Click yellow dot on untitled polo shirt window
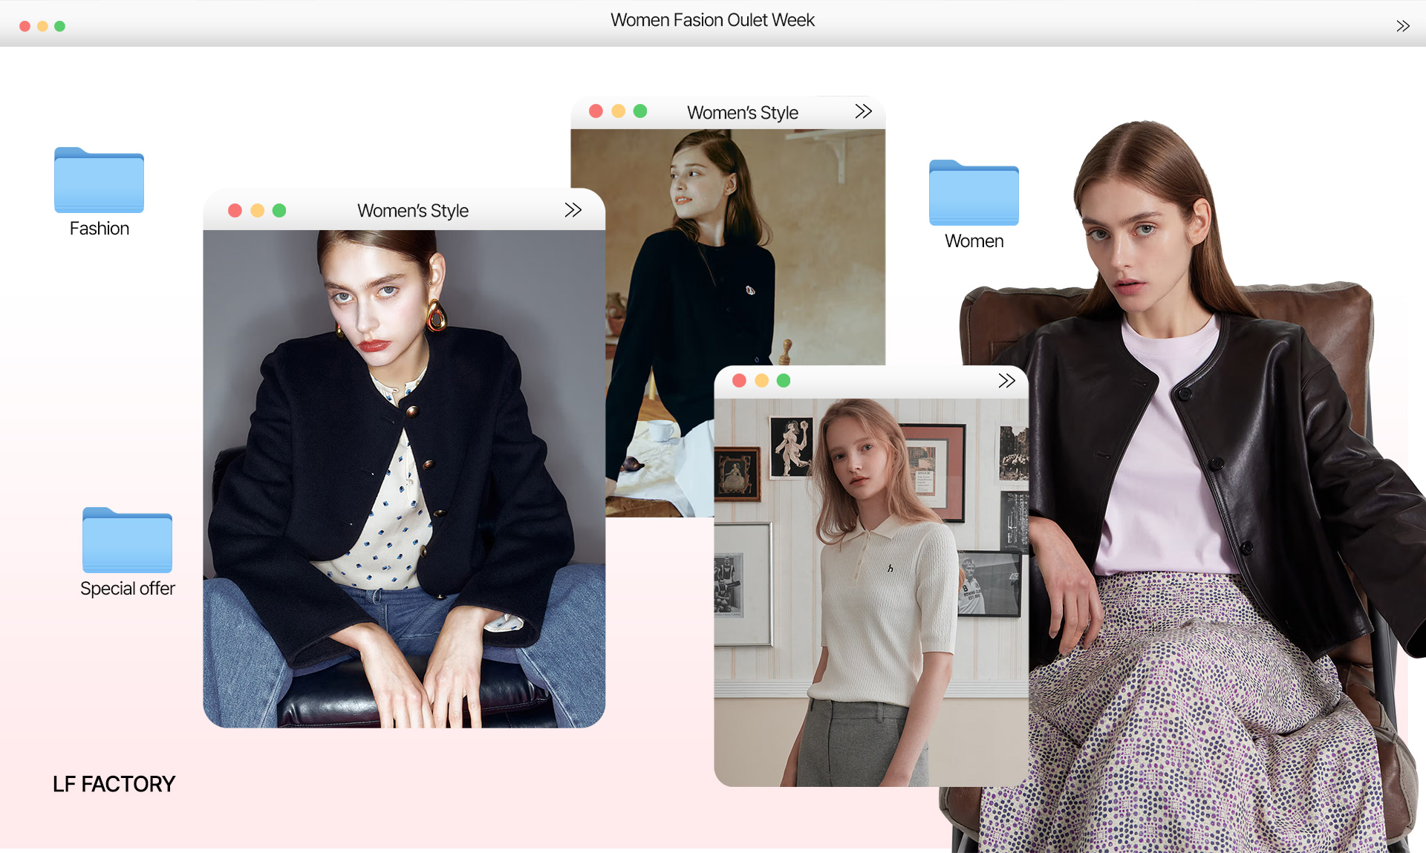1426x853 pixels. pos(761,381)
